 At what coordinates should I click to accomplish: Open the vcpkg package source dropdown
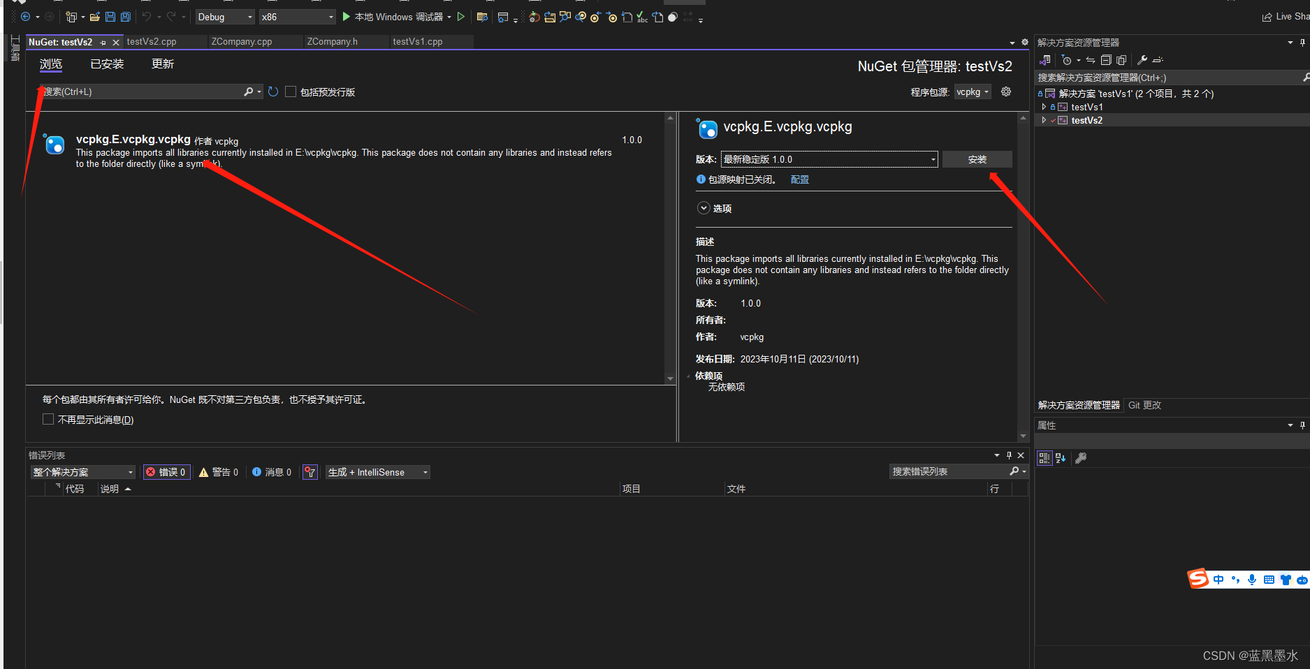tap(973, 92)
